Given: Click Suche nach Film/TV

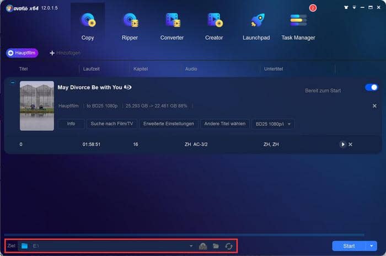Looking at the screenshot, I should (x=112, y=124).
